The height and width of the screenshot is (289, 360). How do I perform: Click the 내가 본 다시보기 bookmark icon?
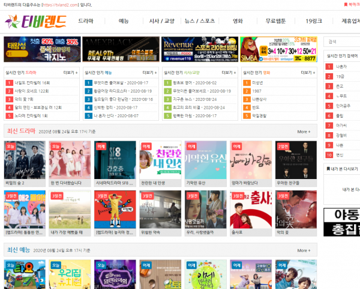pos(328,169)
